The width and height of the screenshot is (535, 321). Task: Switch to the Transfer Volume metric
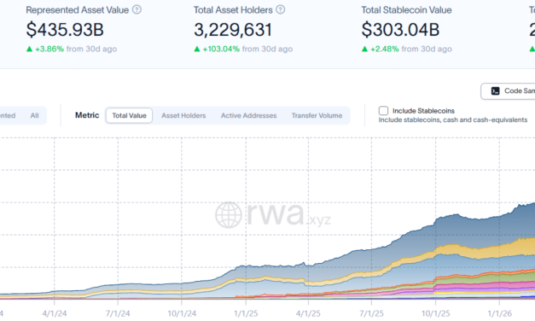[x=317, y=115]
